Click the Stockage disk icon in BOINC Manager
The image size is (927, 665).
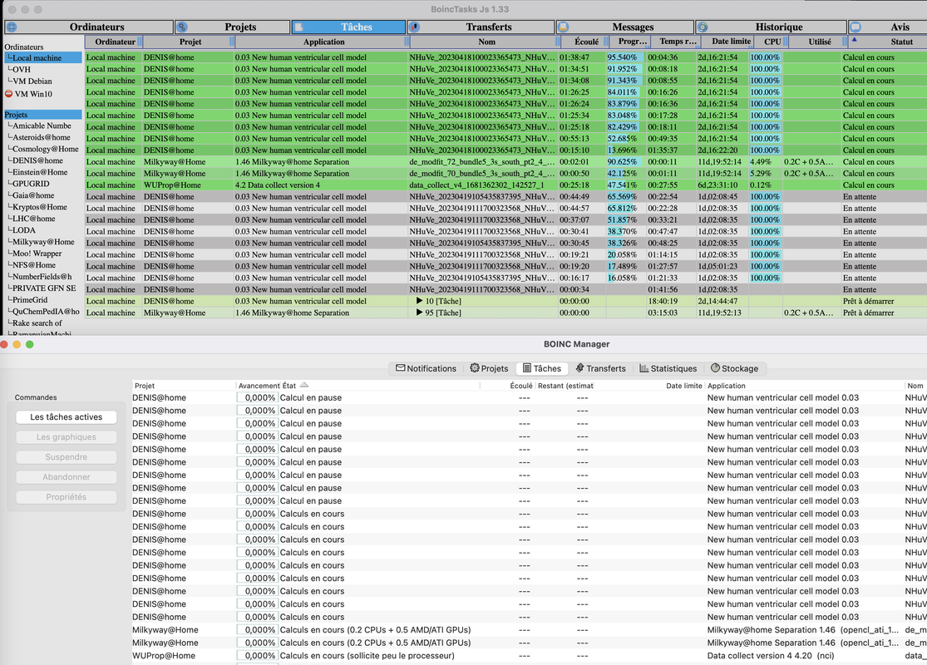715,367
